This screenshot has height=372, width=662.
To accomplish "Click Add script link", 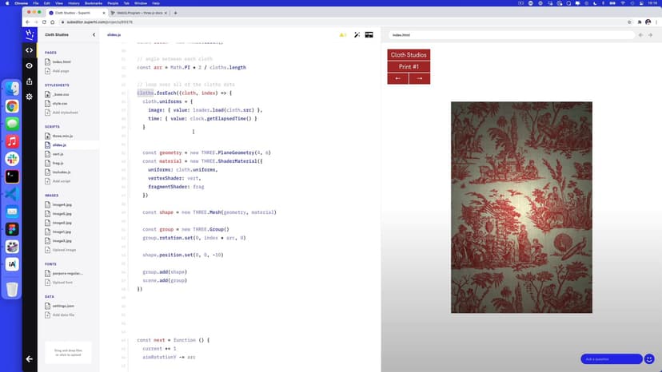I will [x=62, y=181].
